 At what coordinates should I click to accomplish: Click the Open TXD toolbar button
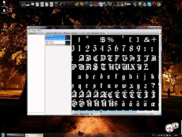[x=50, y=33]
